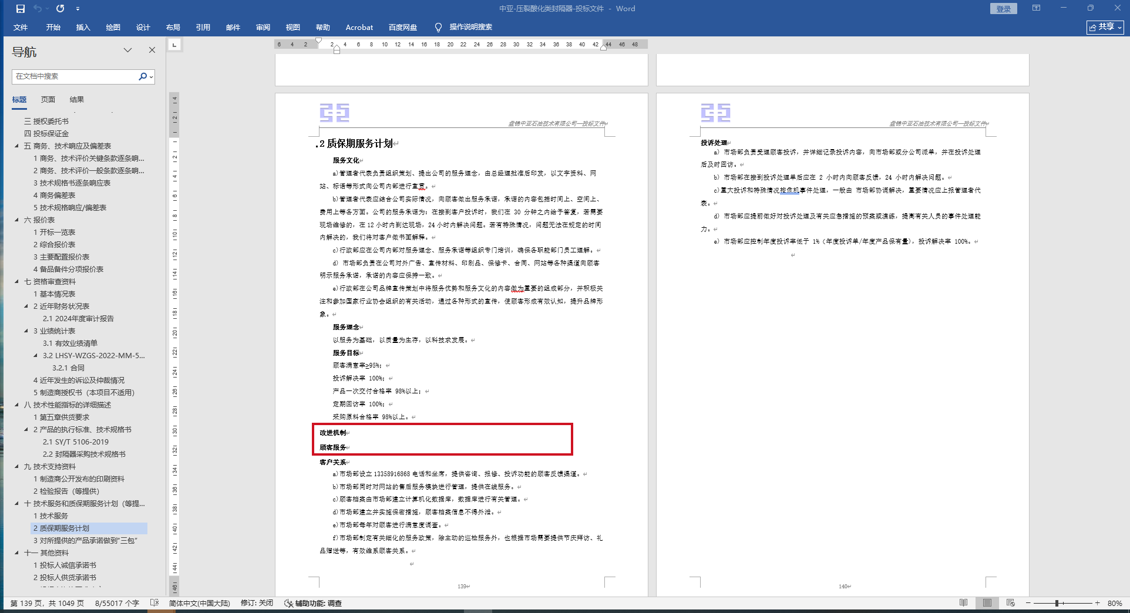Open the 帮助 ribbon tab
The width and height of the screenshot is (1130, 613).
323,27
